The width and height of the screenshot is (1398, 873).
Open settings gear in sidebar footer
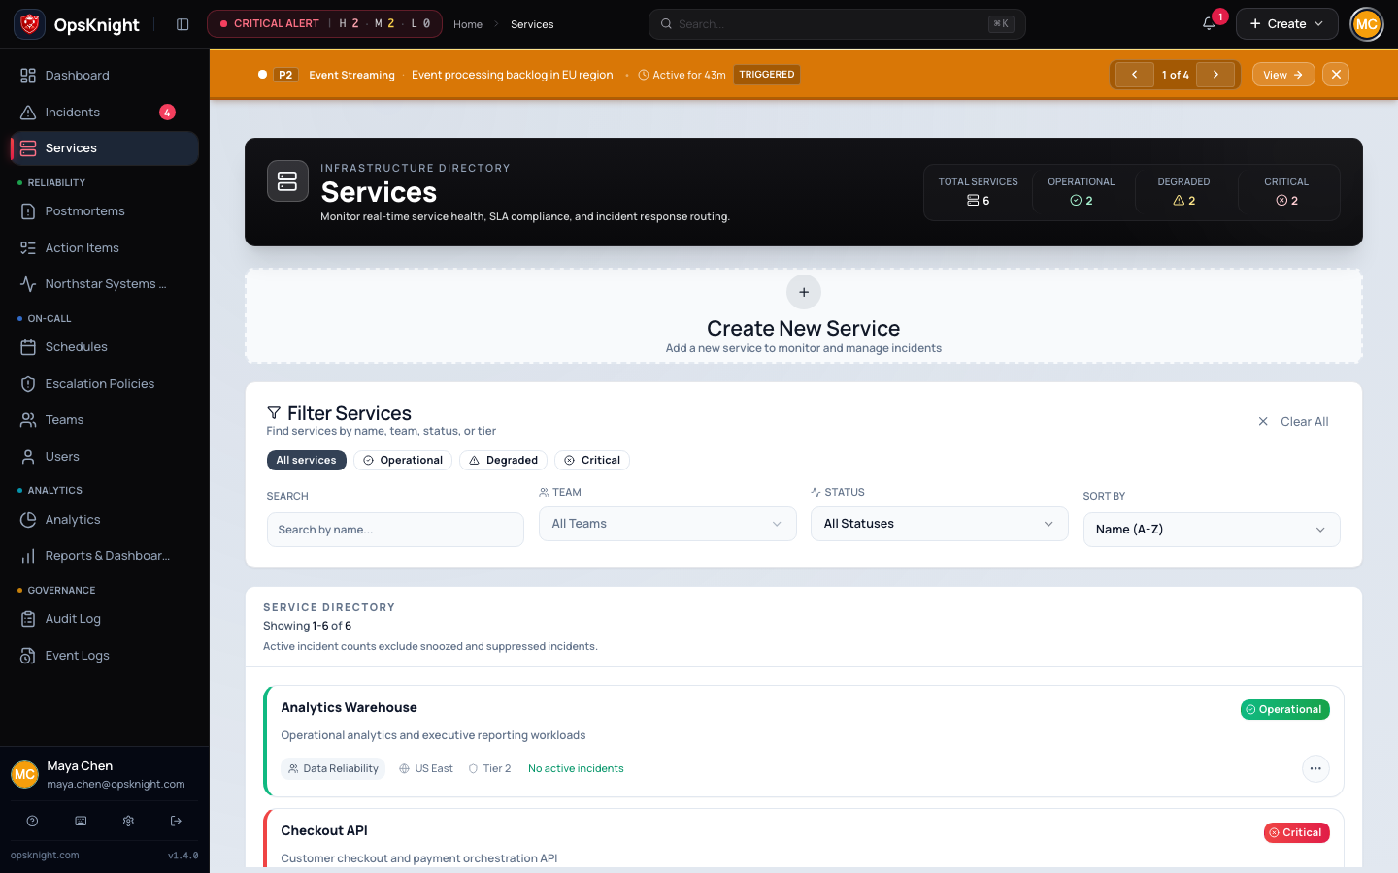point(128,821)
